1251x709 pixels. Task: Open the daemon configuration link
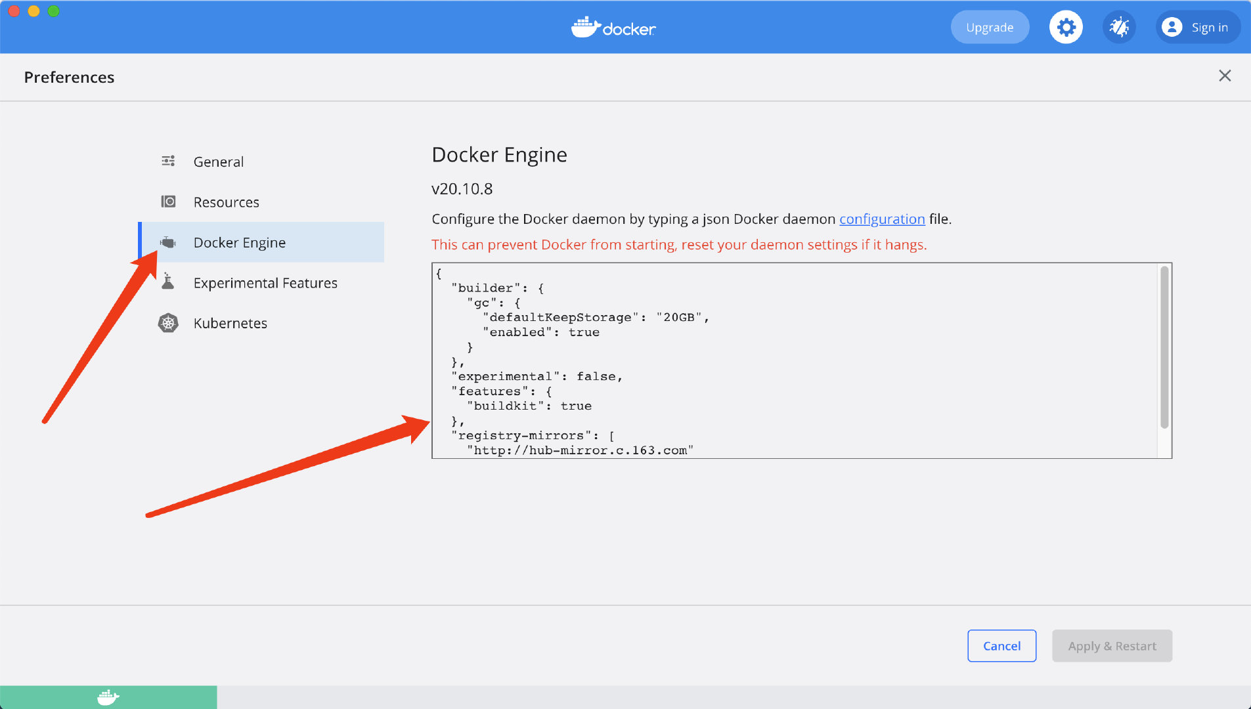click(x=882, y=219)
